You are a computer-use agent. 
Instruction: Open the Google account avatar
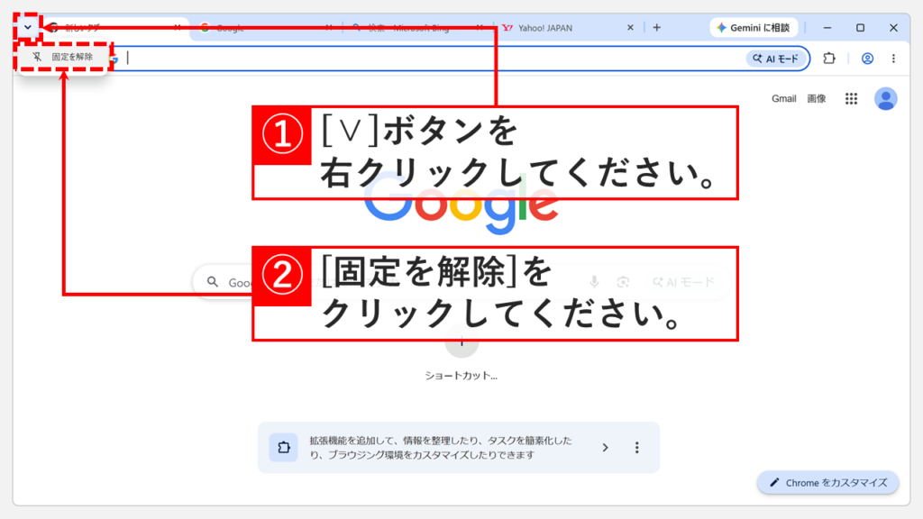(885, 99)
